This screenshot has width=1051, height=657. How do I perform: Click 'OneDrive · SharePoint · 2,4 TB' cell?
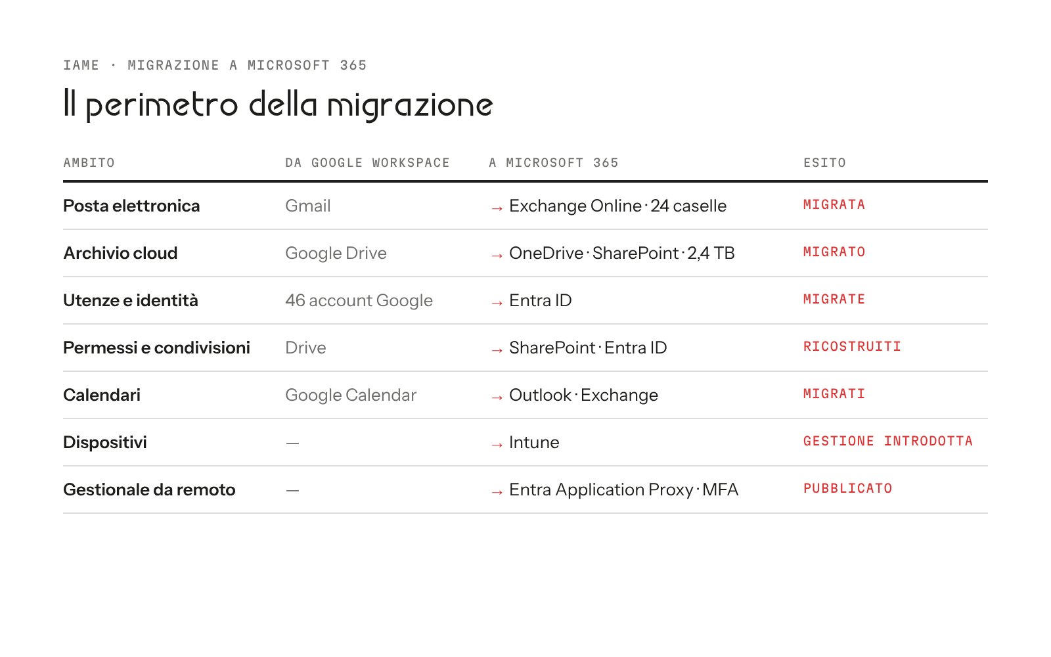621,253
